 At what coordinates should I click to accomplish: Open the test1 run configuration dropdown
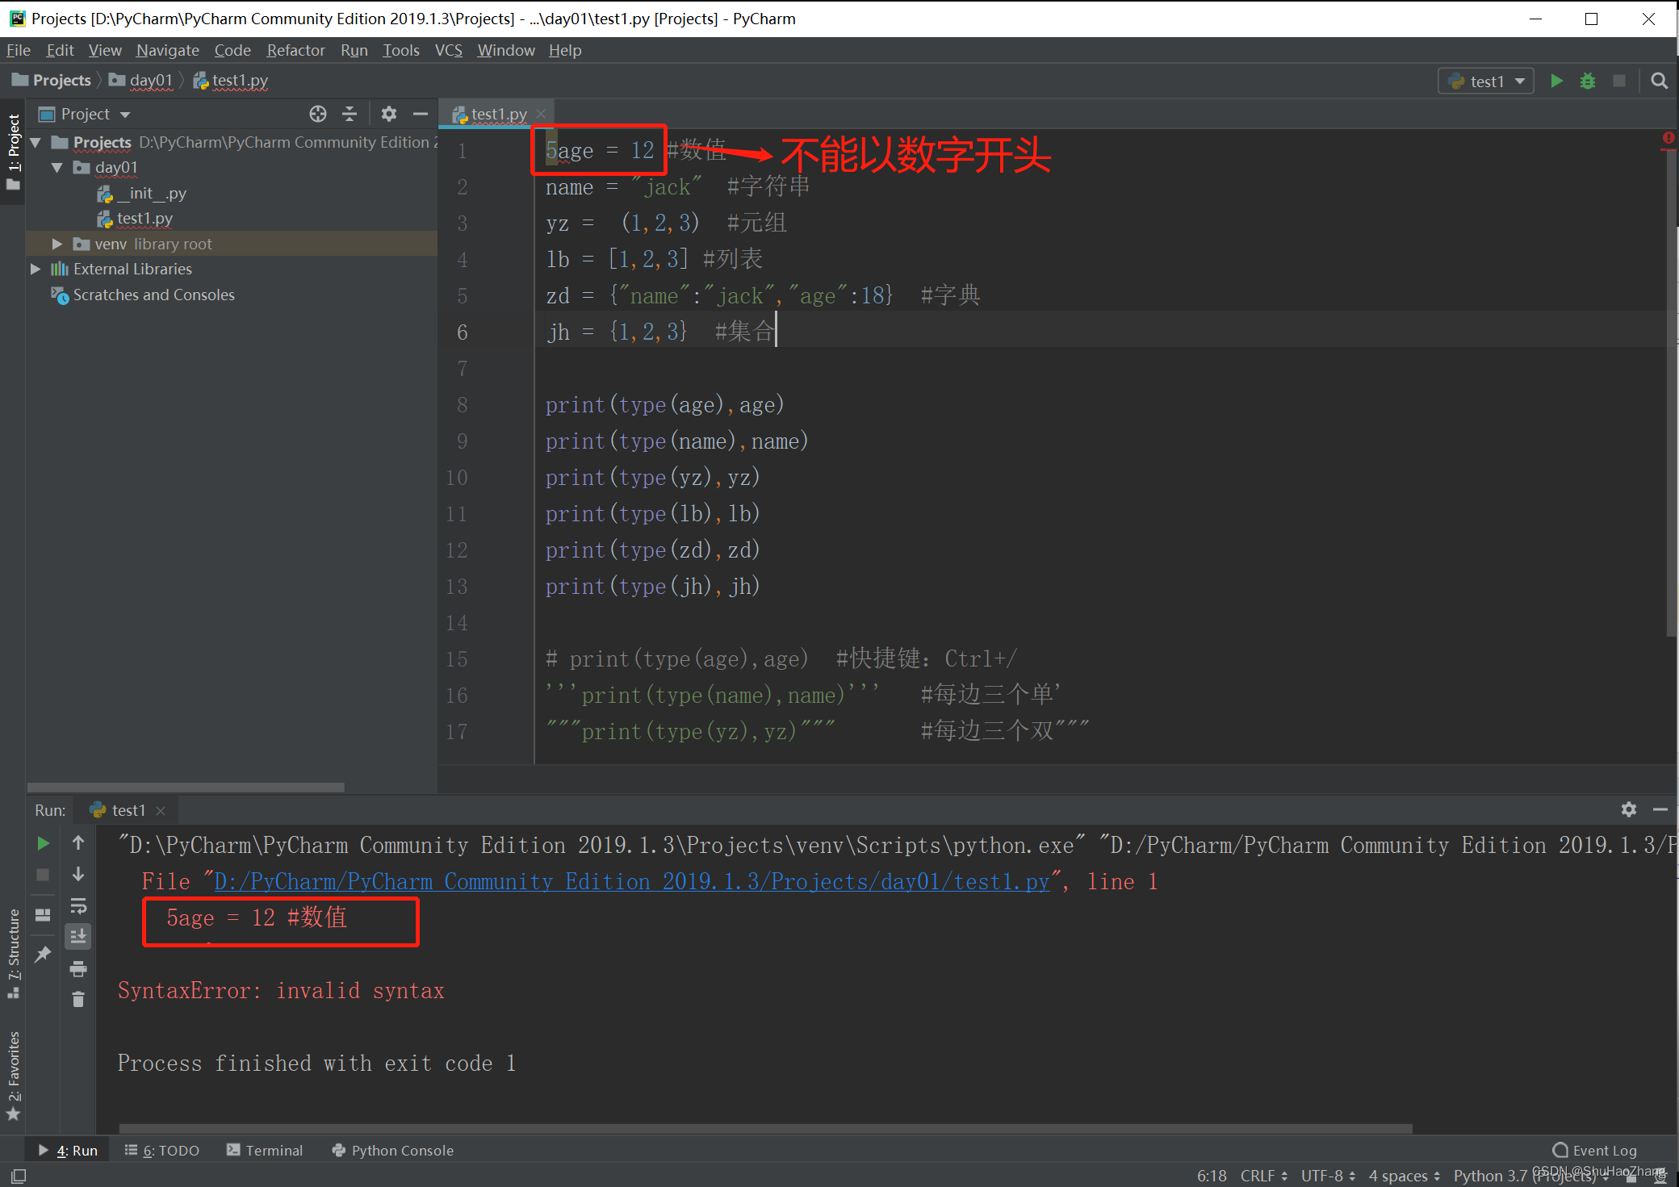pos(1486,81)
